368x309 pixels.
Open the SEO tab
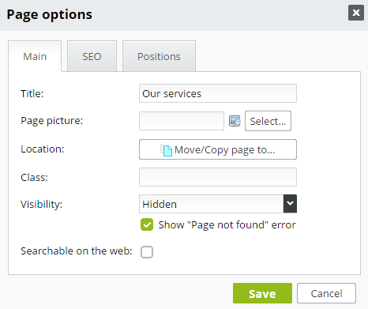(92, 56)
